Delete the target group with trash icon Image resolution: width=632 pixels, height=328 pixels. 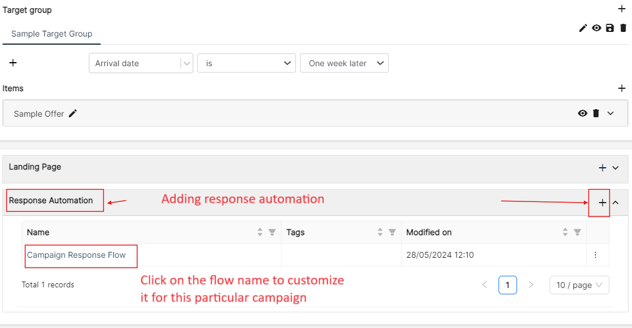tap(623, 28)
